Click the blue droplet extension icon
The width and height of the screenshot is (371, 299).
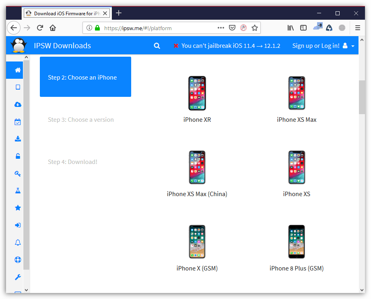pos(329,28)
